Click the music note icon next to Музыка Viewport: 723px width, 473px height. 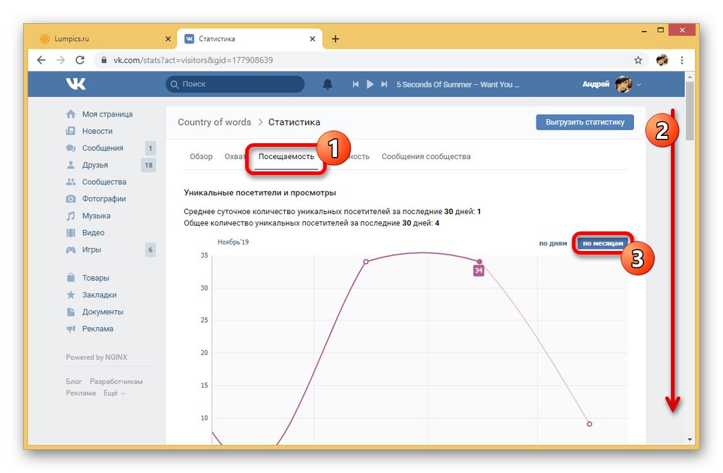click(71, 216)
